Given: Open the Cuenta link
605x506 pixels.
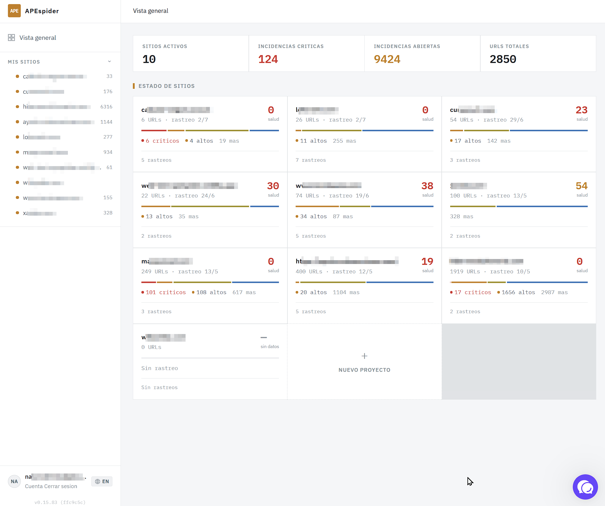Looking at the screenshot, I should pyautogui.click(x=34, y=486).
